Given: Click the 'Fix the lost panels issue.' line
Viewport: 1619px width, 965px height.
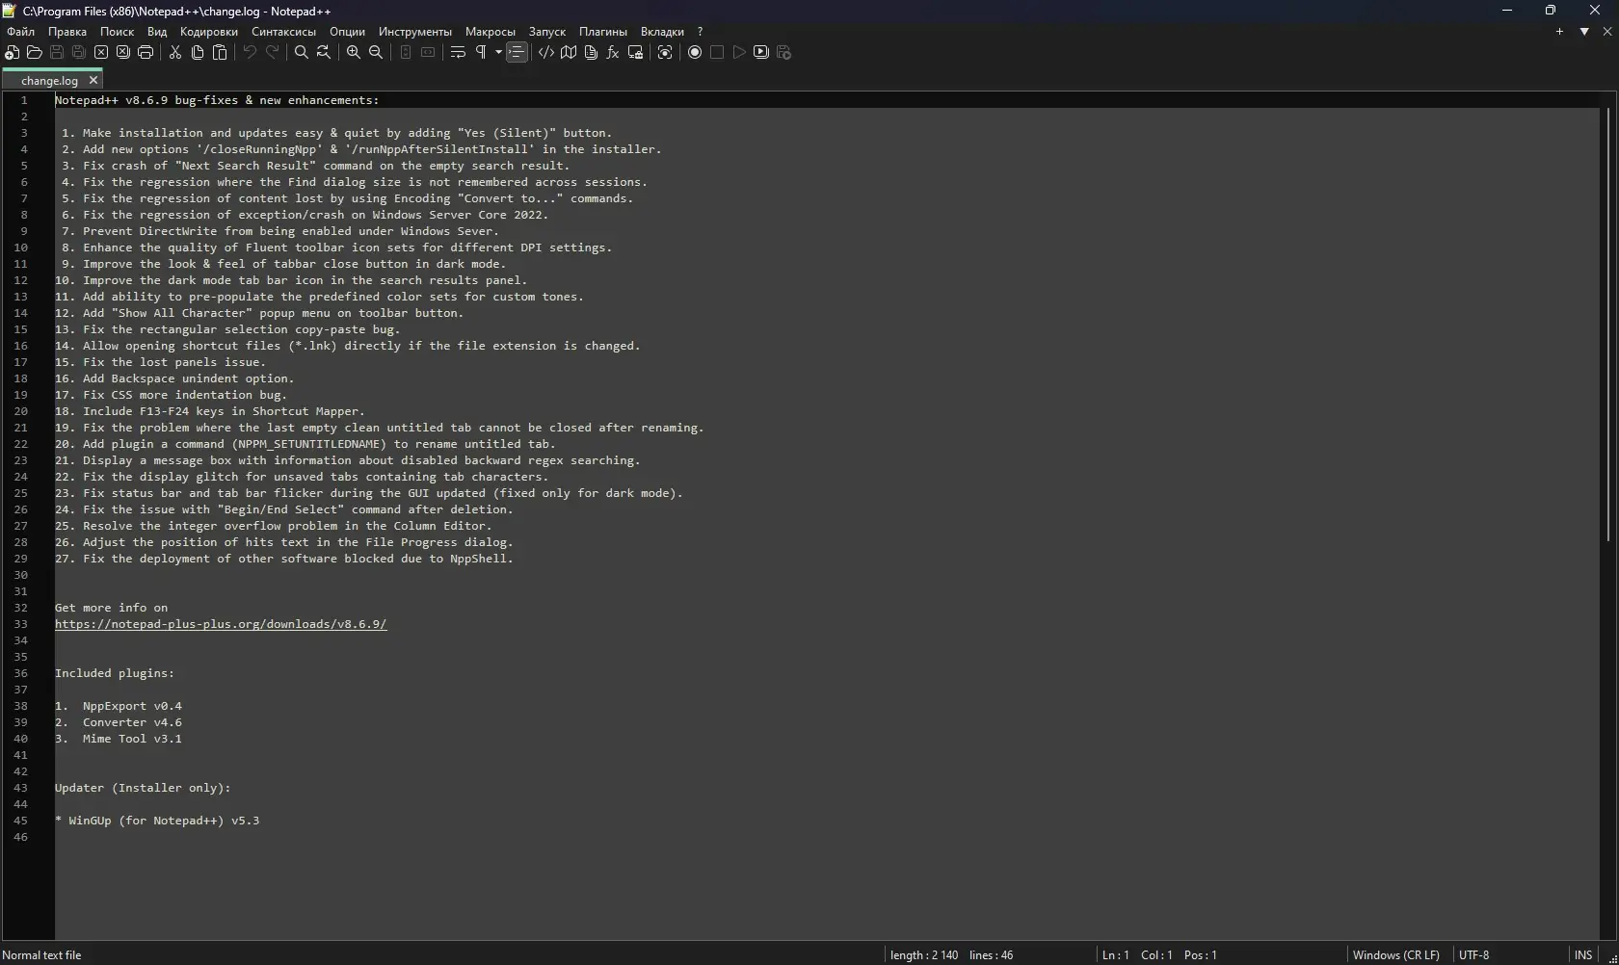Looking at the screenshot, I should [160, 362].
